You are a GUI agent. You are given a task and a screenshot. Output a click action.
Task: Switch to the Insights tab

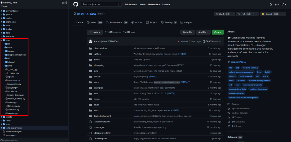[x=186, y=22]
